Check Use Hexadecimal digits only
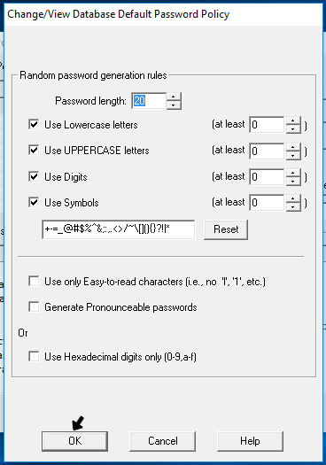Viewport: 326px width, 465px height. click(x=34, y=356)
